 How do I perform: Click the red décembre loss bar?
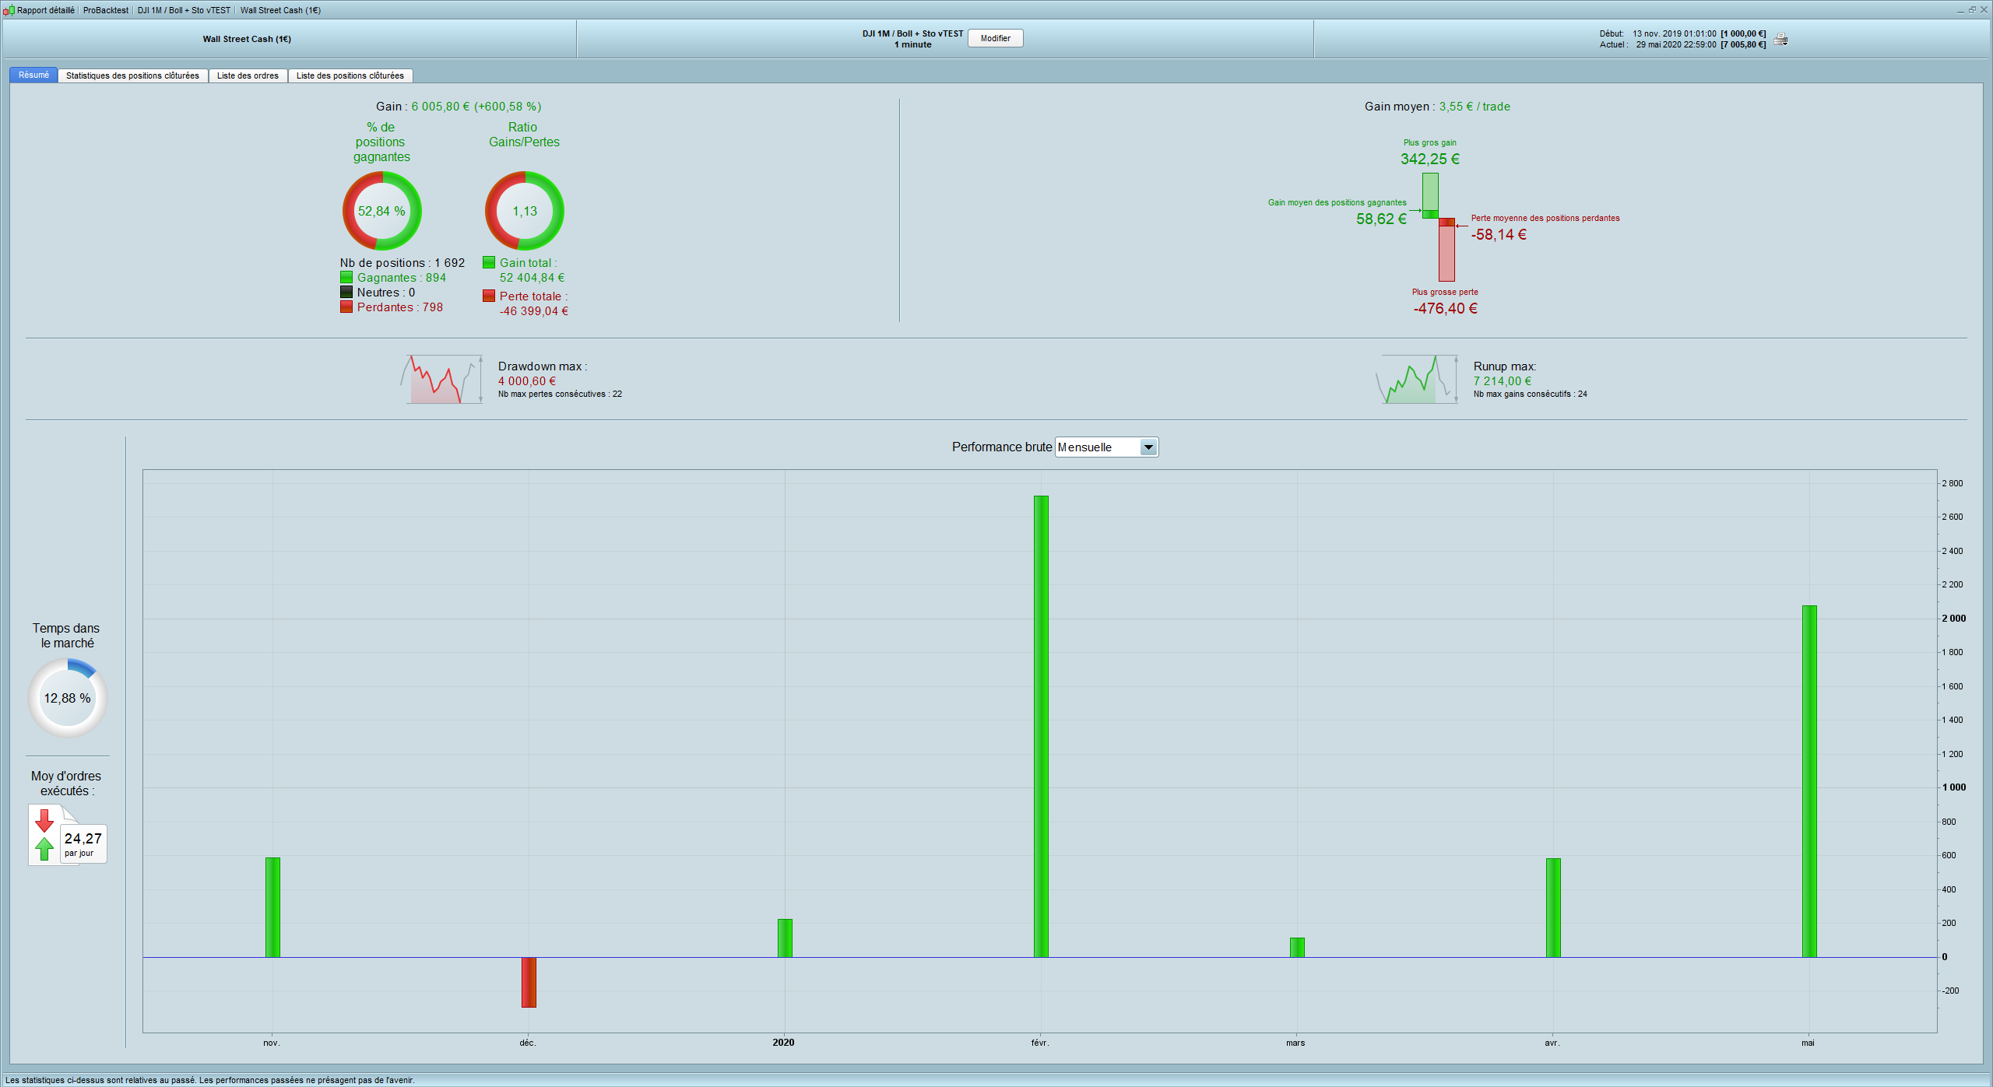tap(529, 982)
